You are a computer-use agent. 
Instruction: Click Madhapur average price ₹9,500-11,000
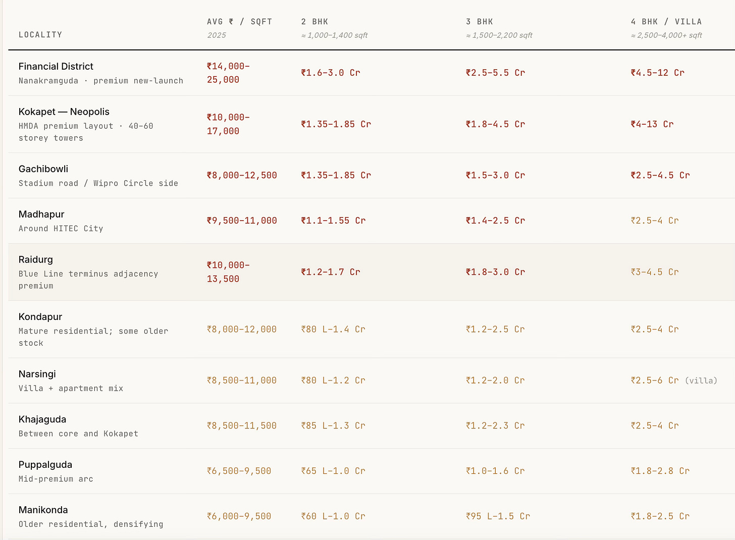[x=242, y=221]
